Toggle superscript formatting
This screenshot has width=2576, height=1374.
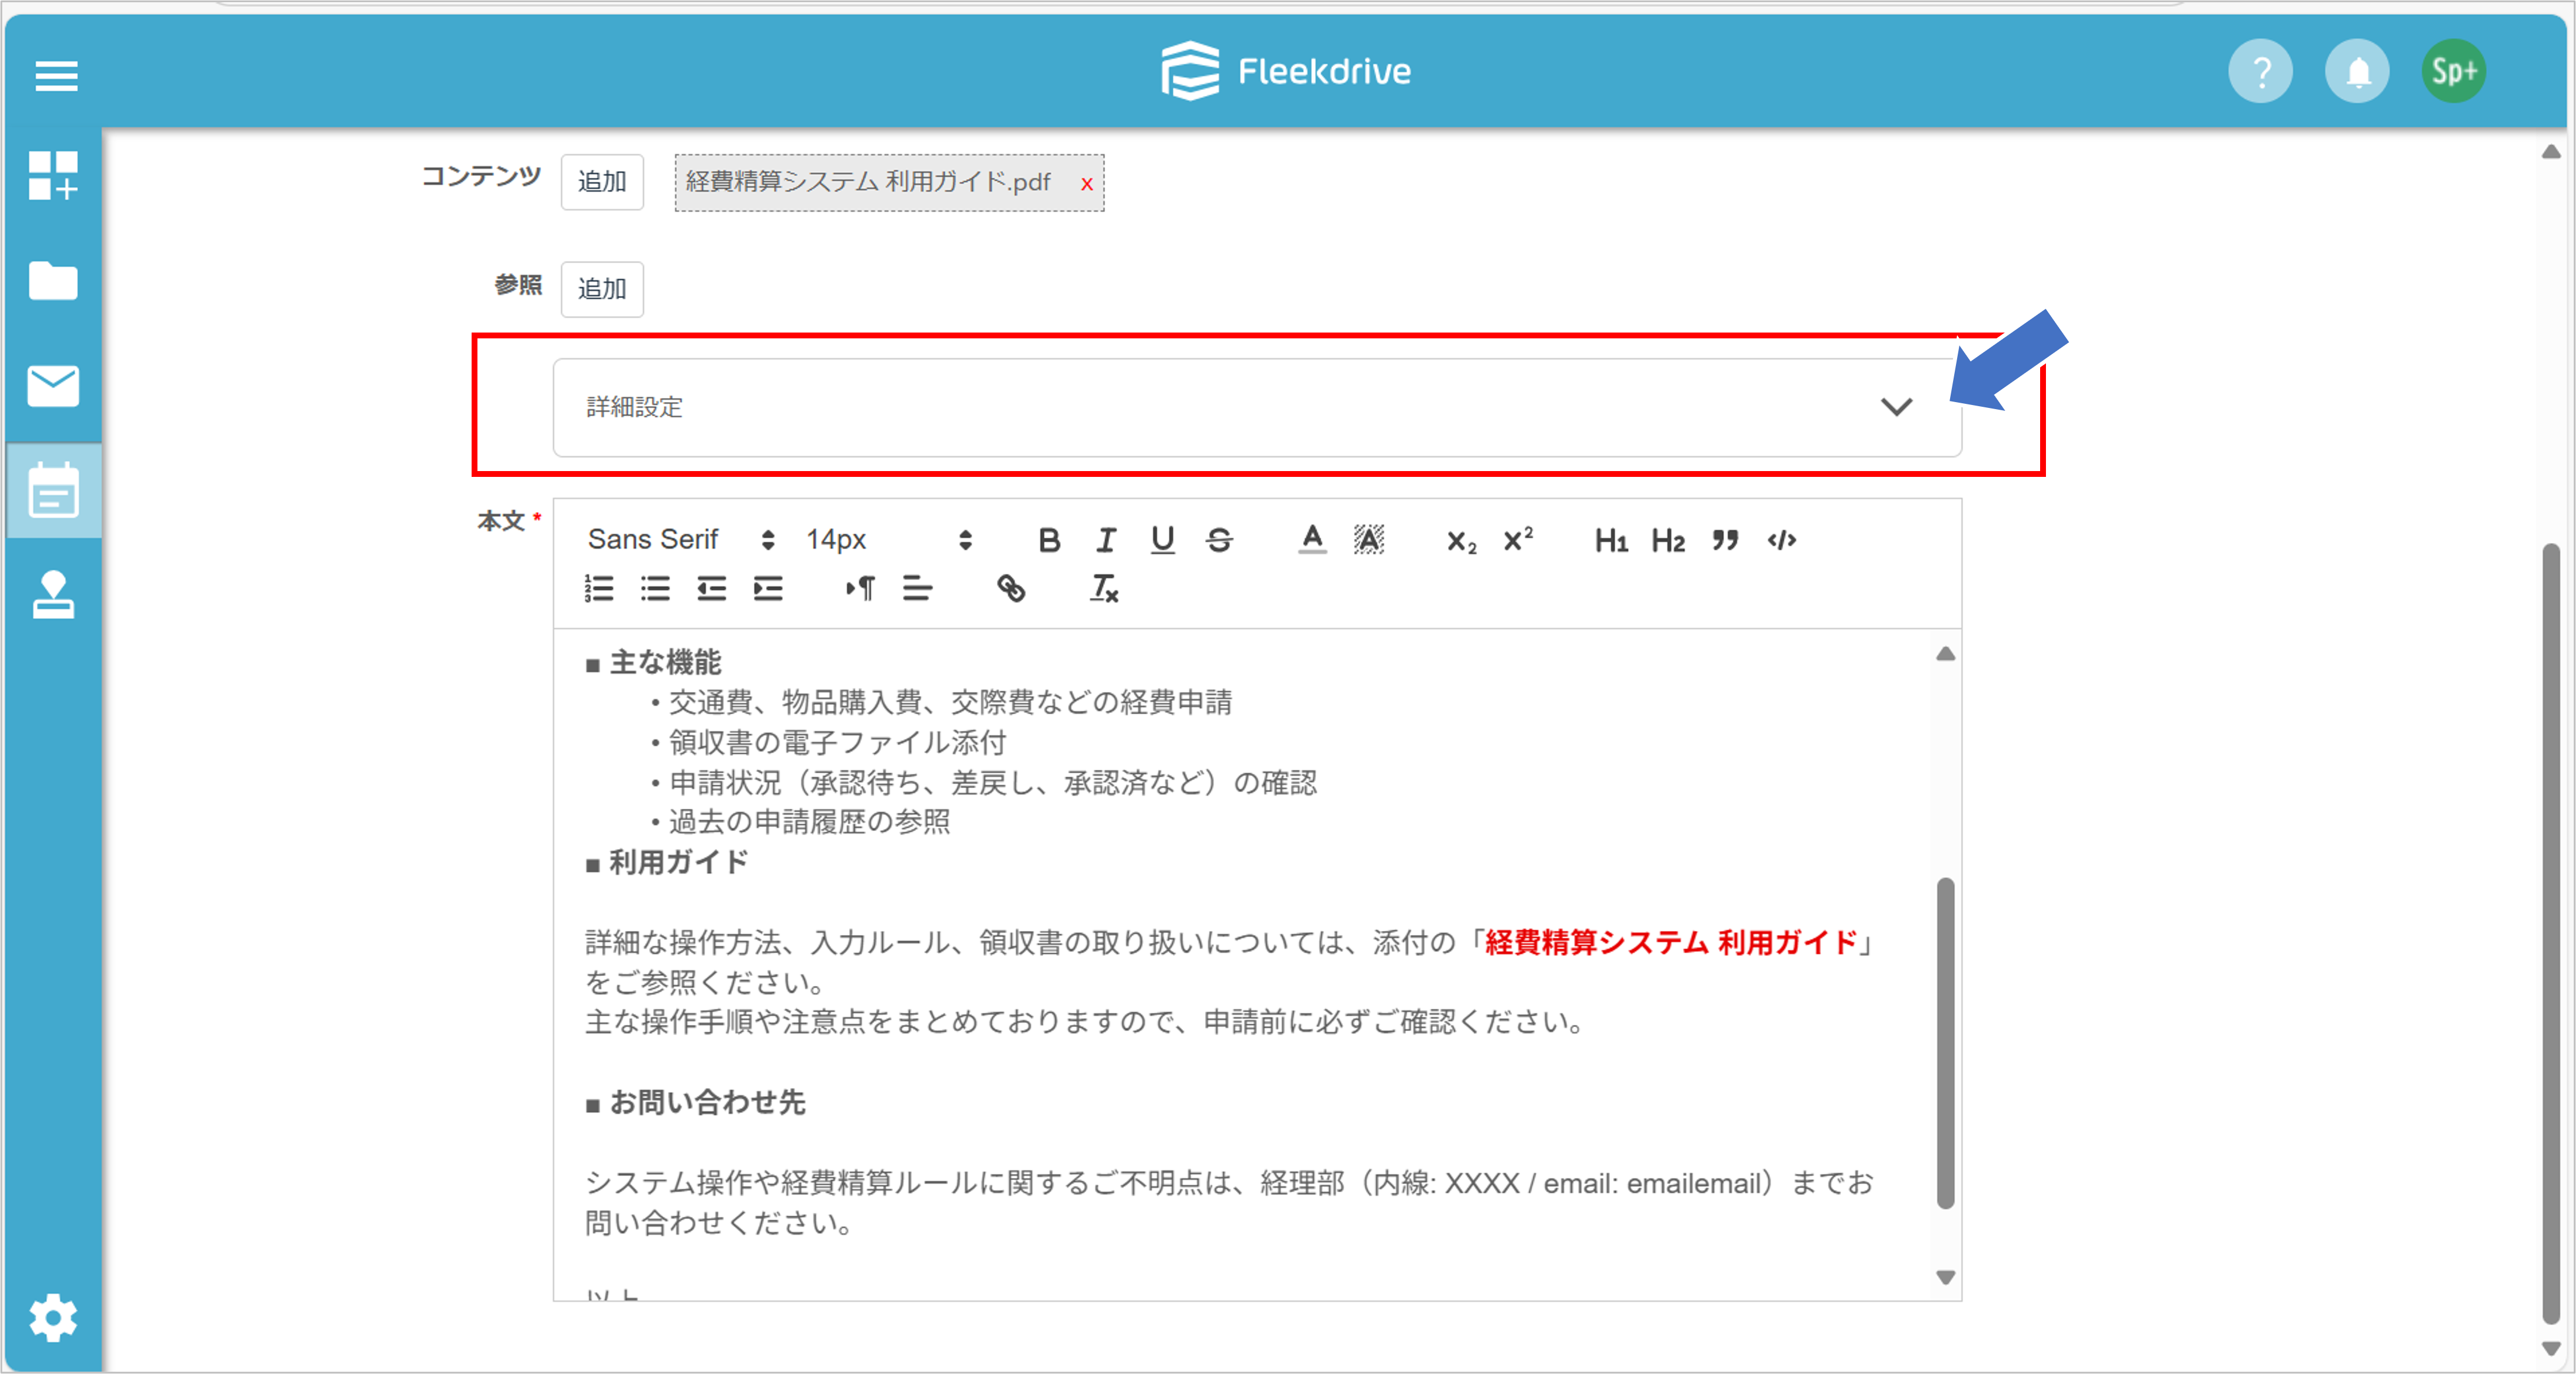click(x=1518, y=539)
